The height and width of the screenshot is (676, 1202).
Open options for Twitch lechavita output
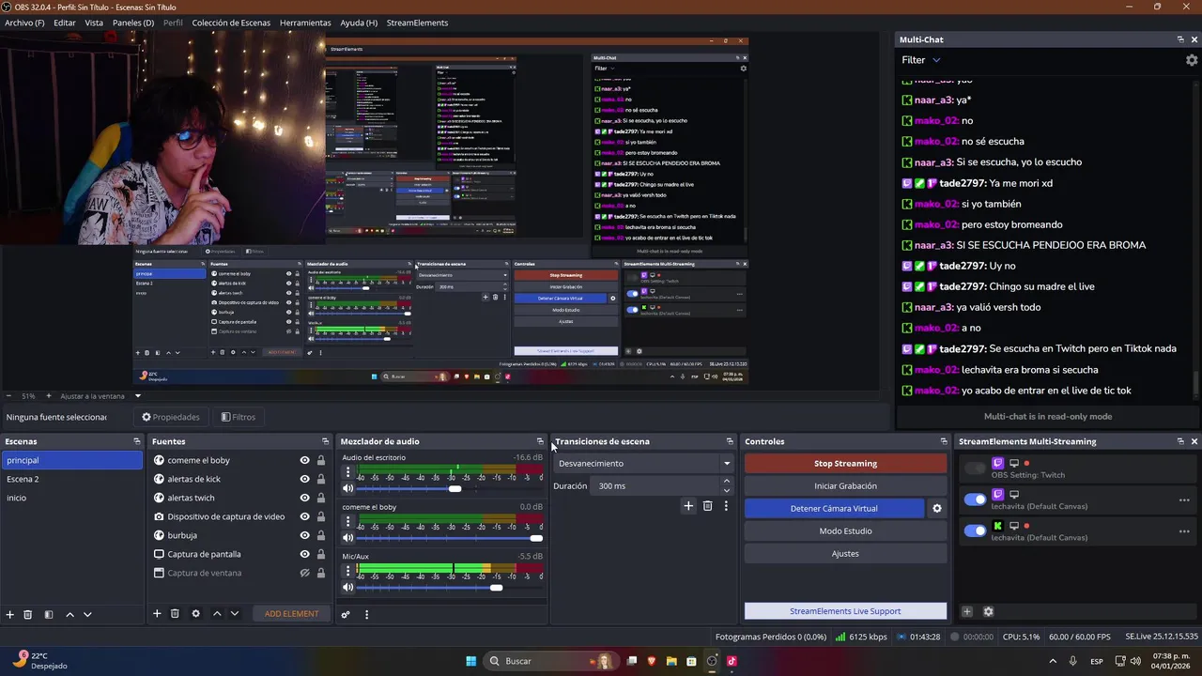tap(1184, 500)
